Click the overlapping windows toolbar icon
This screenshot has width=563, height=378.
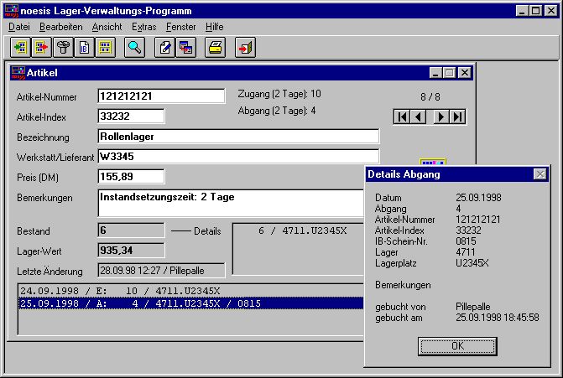186,47
